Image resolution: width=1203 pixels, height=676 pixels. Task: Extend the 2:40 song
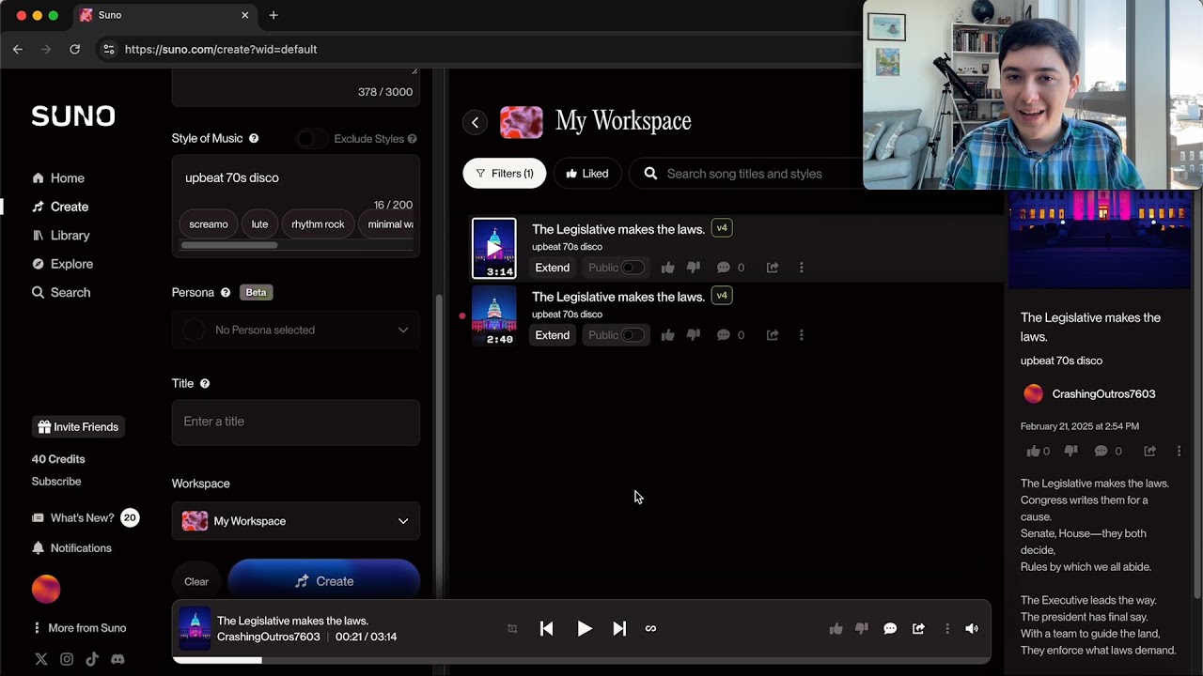[553, 335]
